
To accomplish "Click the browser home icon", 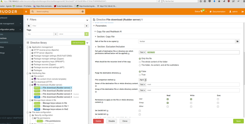I will pos(219,1).
